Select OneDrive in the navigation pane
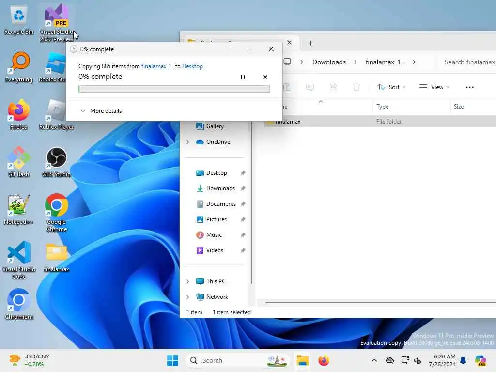The image size is (496, 372). [218, 142]
